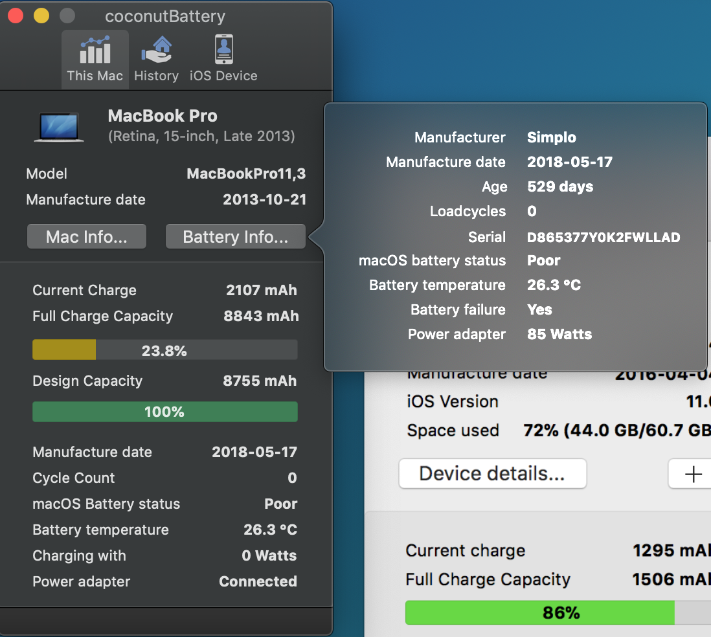Click Simplo manufacturer value in popover
The width and height of the screenshot is (711, 637).
552,137
